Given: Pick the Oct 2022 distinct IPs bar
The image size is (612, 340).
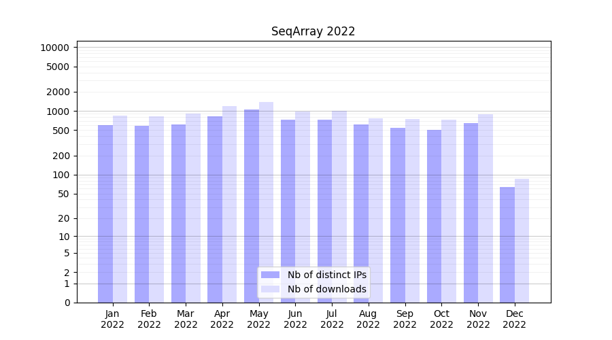Looking at the screenshot, I should click(x=434, y=216).
